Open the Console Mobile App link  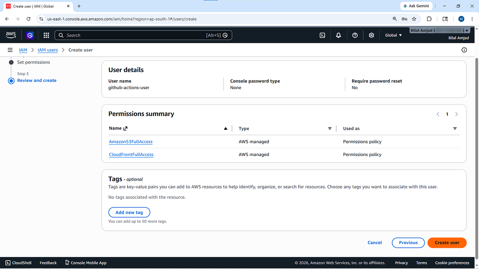click(86, 263)
